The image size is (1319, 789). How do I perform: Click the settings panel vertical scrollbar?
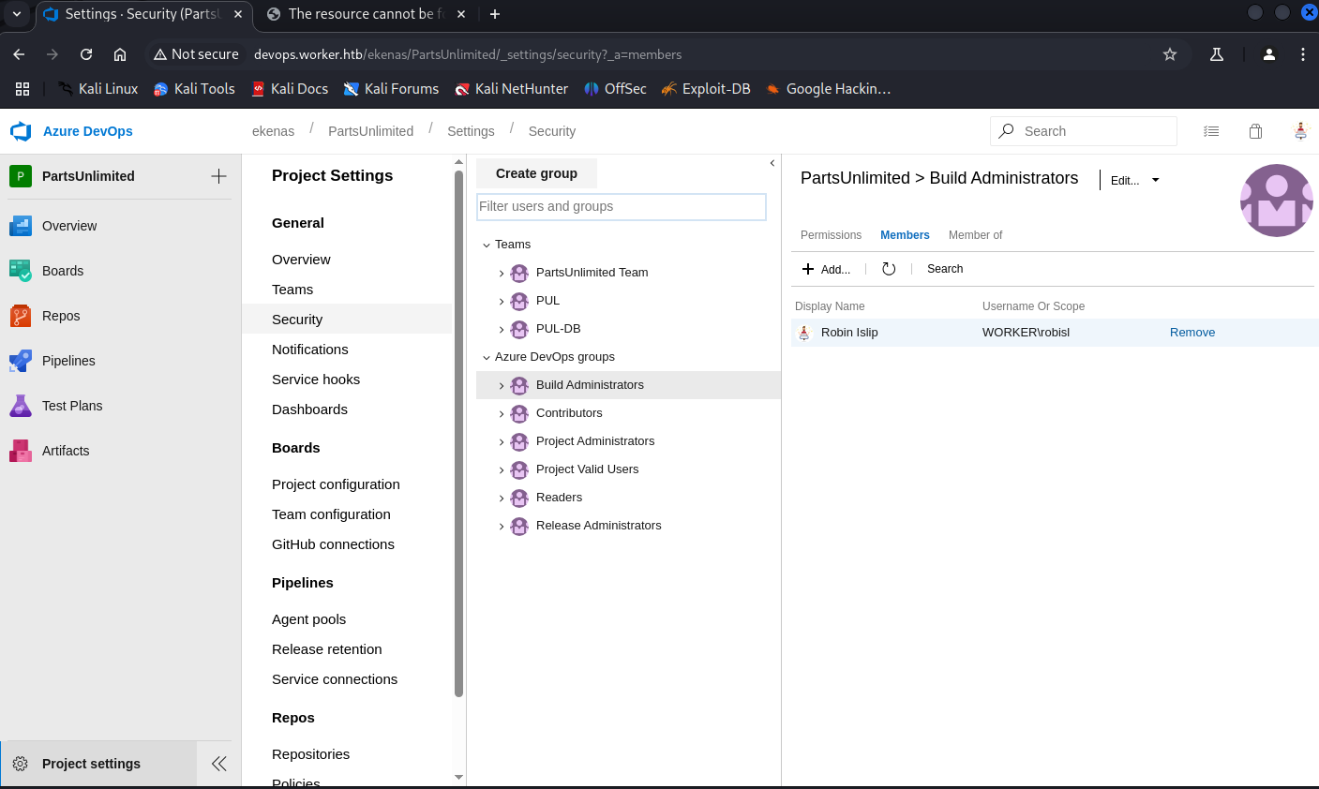458,434
